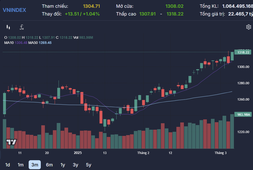253x170 pixels.
Task: Click the 1318.22 price label on axis
Action: tap(243, 52)
